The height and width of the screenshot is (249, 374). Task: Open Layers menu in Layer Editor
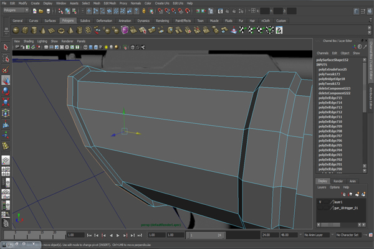(x=322, y=187)
